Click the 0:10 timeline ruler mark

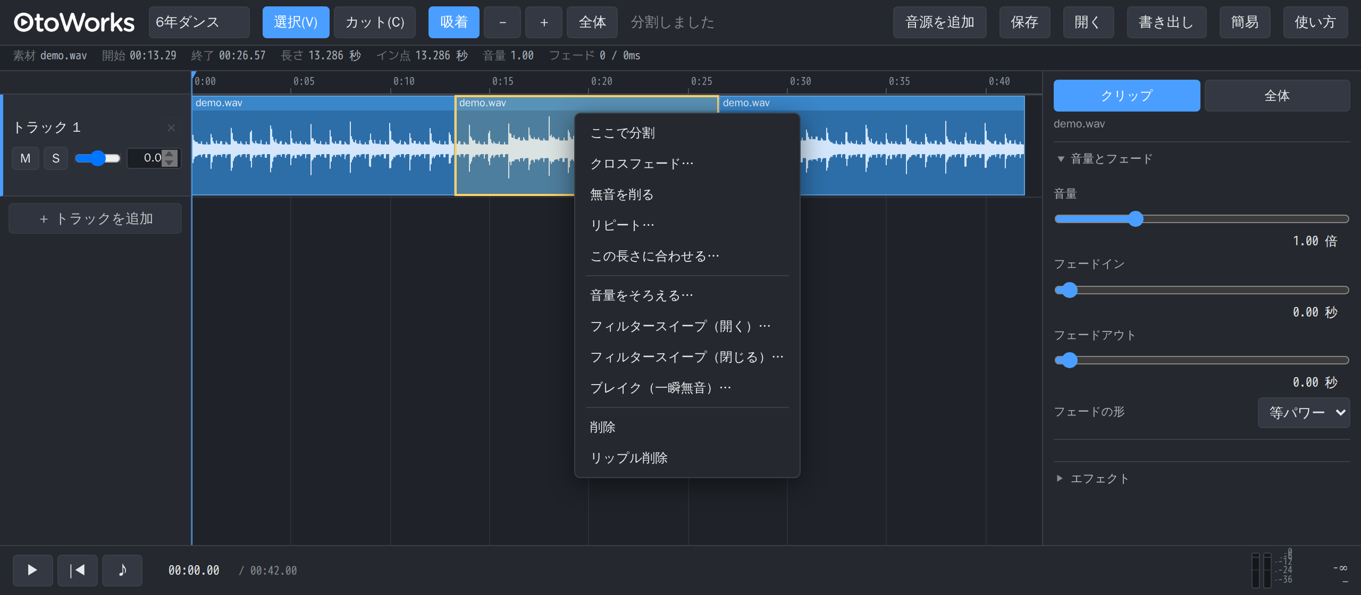[x=404, y=81]
